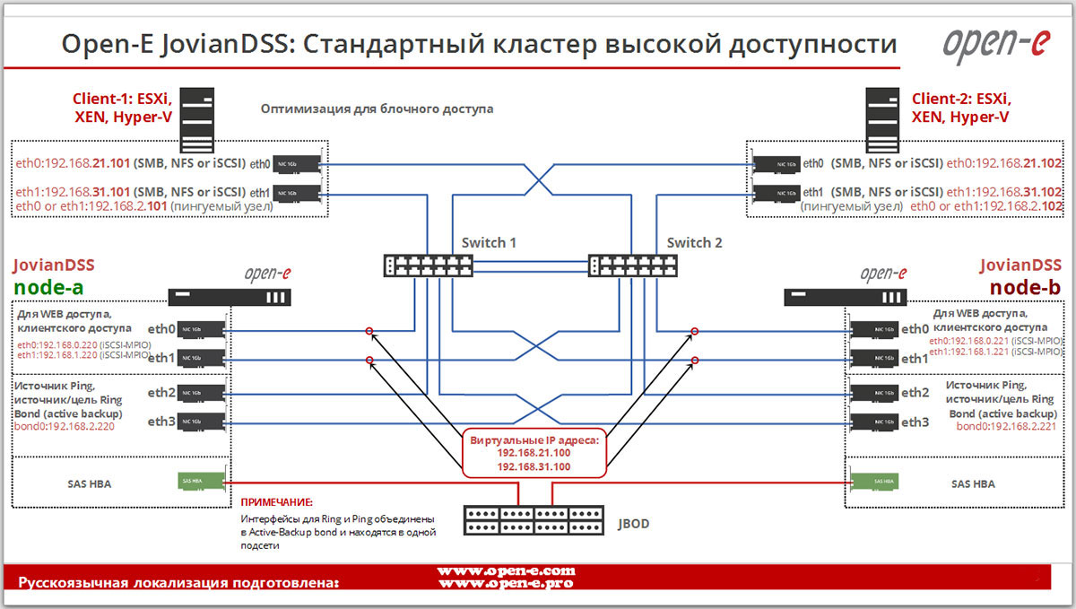The height and width of the screenshot is (609, 1076).
Task: Click the red 'ПРИМЕЧАНИЕ:' heading
Action: click(x=278, y=503)
